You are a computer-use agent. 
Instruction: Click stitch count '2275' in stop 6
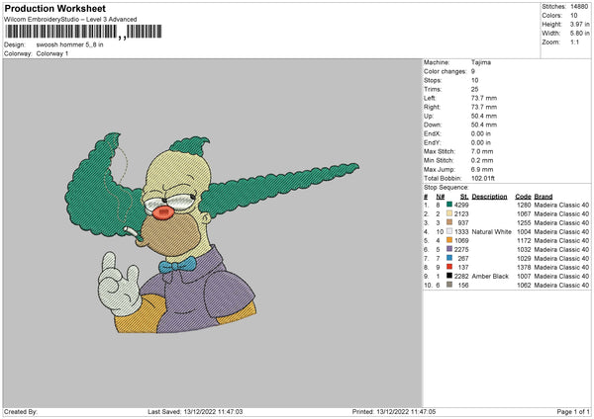[x=461, y=250]
